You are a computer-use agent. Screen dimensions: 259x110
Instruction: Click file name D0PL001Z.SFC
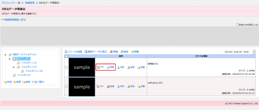click(155, 83)
